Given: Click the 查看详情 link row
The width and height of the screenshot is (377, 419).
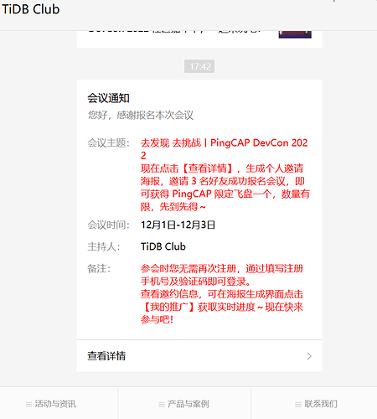Looking at the screenshot, I should click(199, 356).
